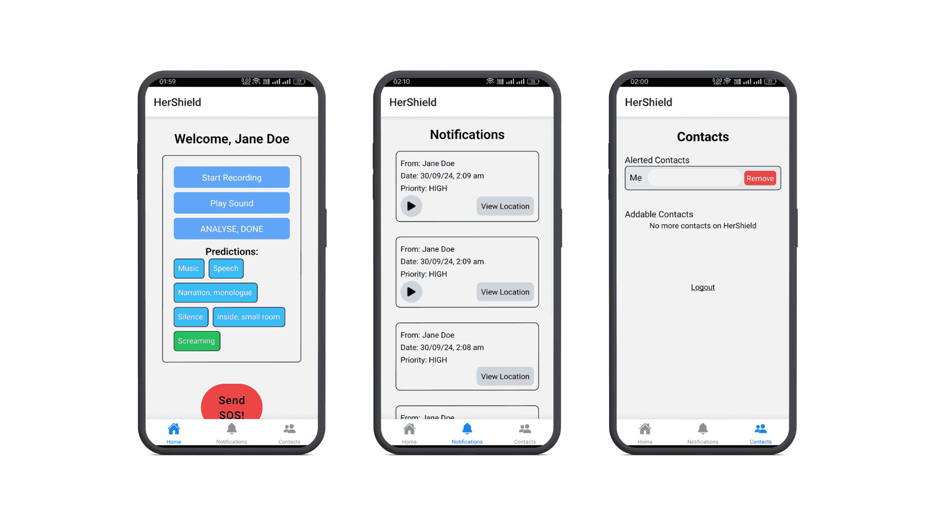
Task: Play audio on second HIGH priority notification
Action: tap(411, 292)
